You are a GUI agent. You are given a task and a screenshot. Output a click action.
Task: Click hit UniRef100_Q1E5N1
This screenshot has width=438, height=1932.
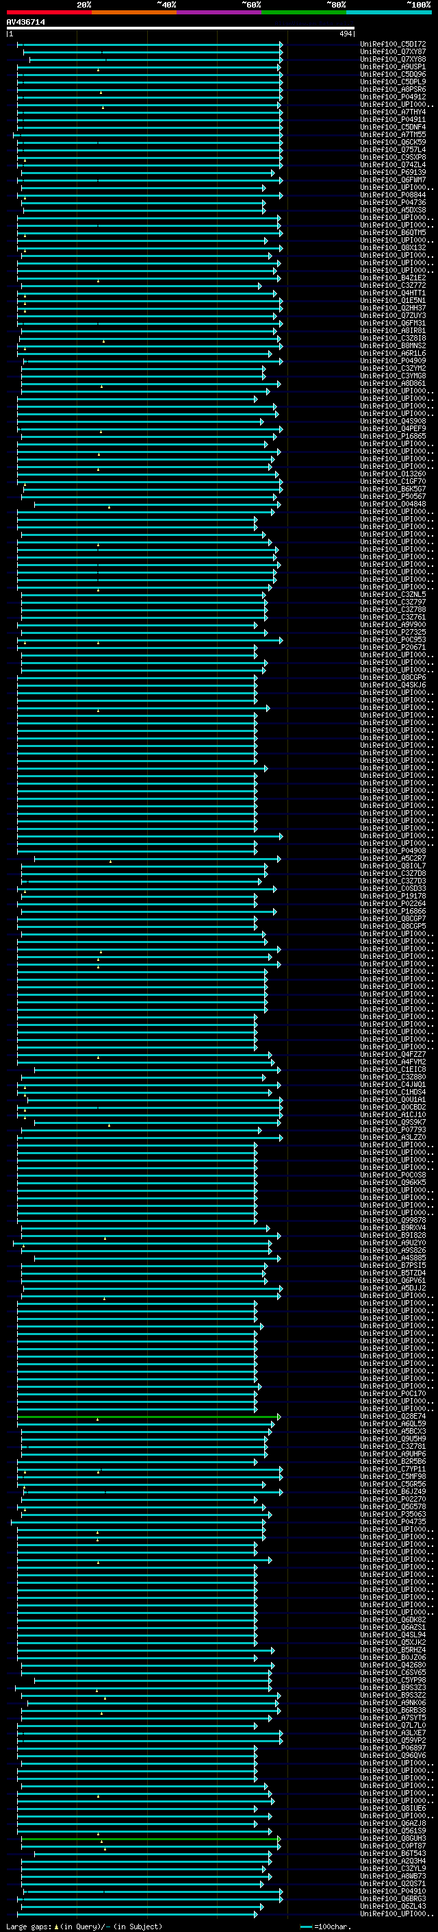[x=393, y=300]
